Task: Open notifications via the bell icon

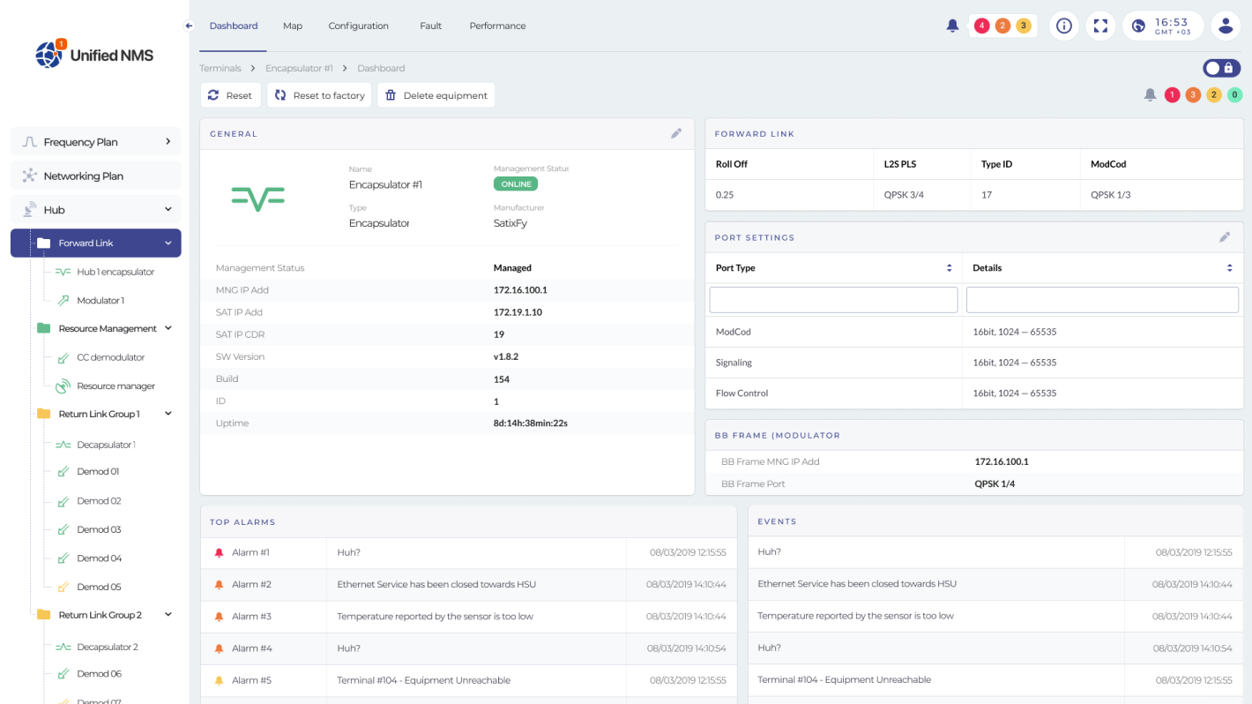Action: click(952, 26)
